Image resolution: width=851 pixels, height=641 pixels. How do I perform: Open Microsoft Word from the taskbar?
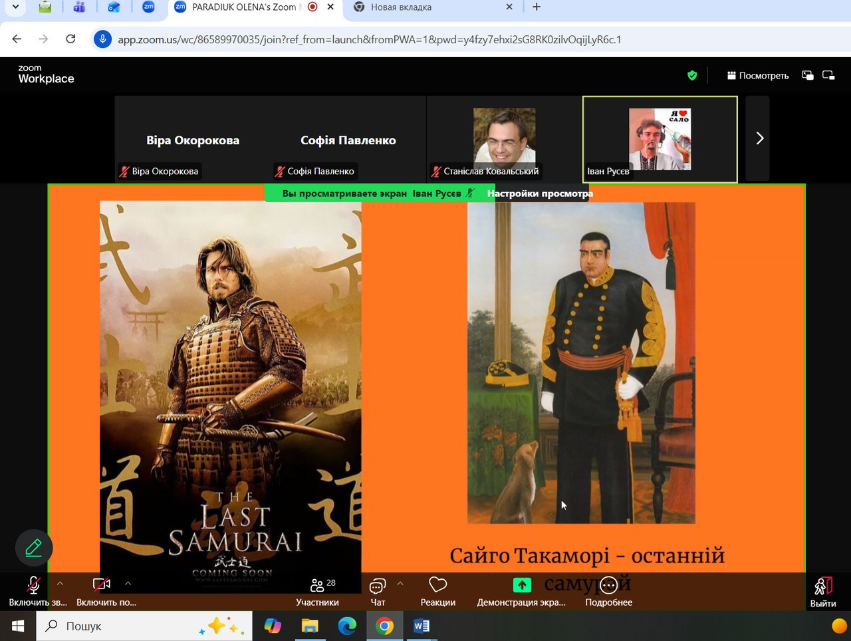coord(422,626)
